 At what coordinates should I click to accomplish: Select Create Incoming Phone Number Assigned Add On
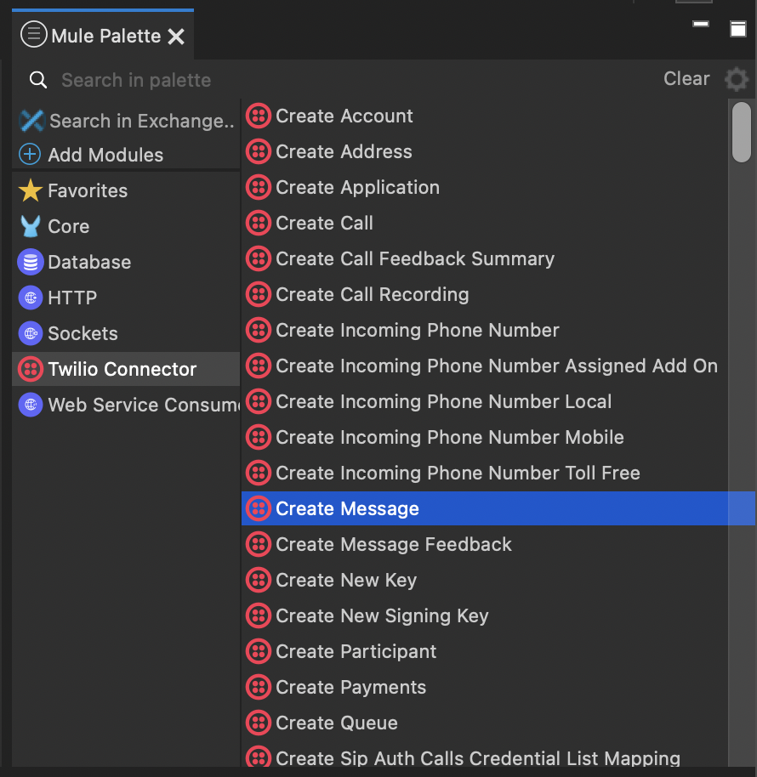pyautogui.click(x=497, y=366)
